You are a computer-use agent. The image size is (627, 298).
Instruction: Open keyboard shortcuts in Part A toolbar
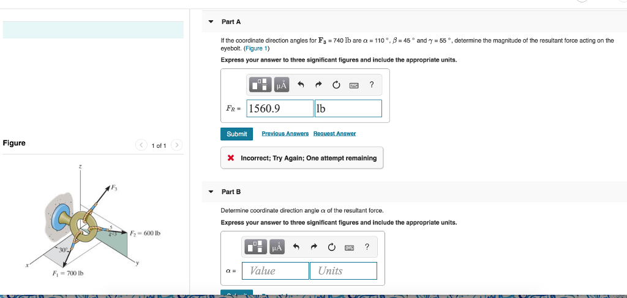pos(354,85)
